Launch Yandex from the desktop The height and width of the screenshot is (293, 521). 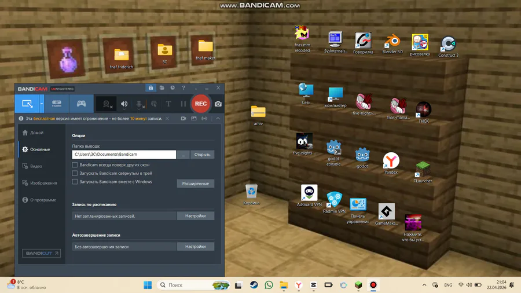391,163
